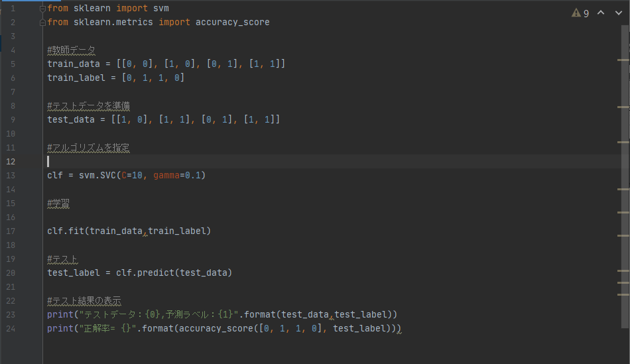This screenshot has width=630, height=364.
Task: Click 'svm.SVC' call on line 13
Action: 97,176
